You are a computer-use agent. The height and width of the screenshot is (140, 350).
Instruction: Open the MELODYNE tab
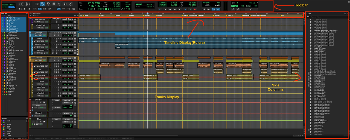(x=55, y=138)
